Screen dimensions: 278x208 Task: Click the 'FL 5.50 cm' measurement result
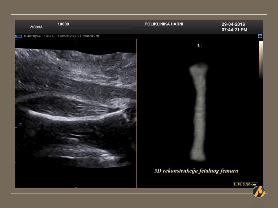tap(245, 184)
